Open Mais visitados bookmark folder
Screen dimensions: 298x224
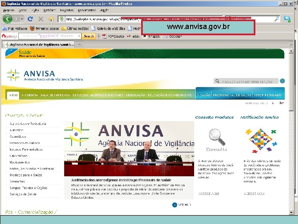point(15,29)
